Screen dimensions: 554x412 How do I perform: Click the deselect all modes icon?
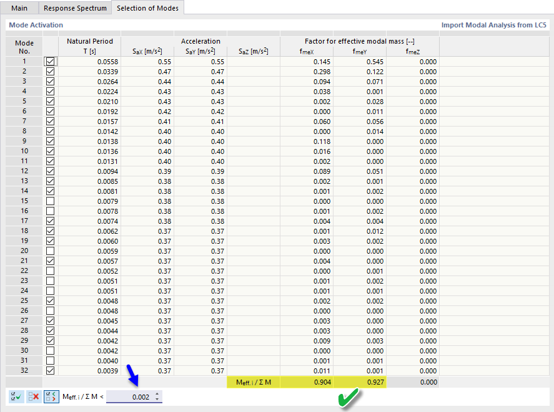click(x=34, y=397)
